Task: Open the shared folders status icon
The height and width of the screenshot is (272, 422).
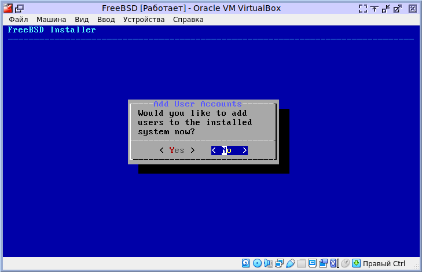Action: click(x=301, y=263)
